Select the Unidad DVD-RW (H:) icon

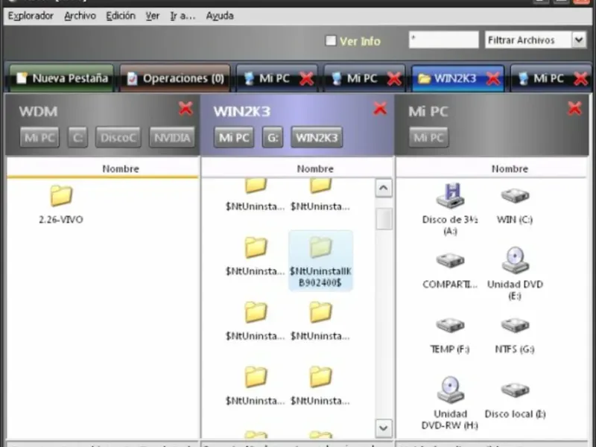click(x=451, y=389)
